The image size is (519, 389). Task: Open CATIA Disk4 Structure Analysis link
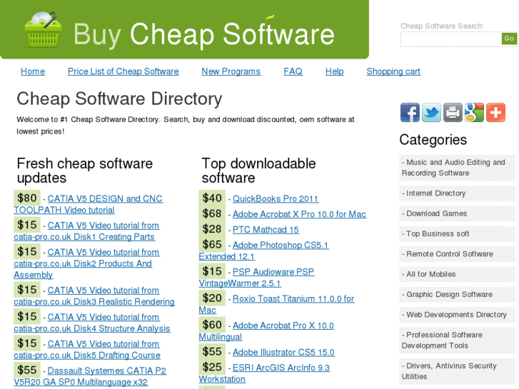[x=92, y=323]
